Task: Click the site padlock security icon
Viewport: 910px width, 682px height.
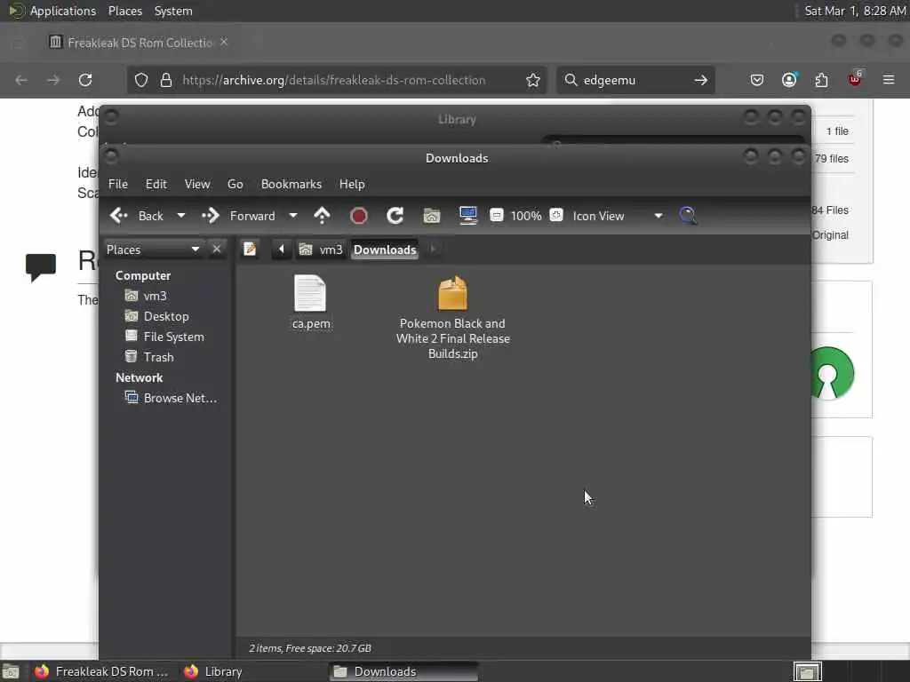Action: pyautogui.click(x=166, y=80)
